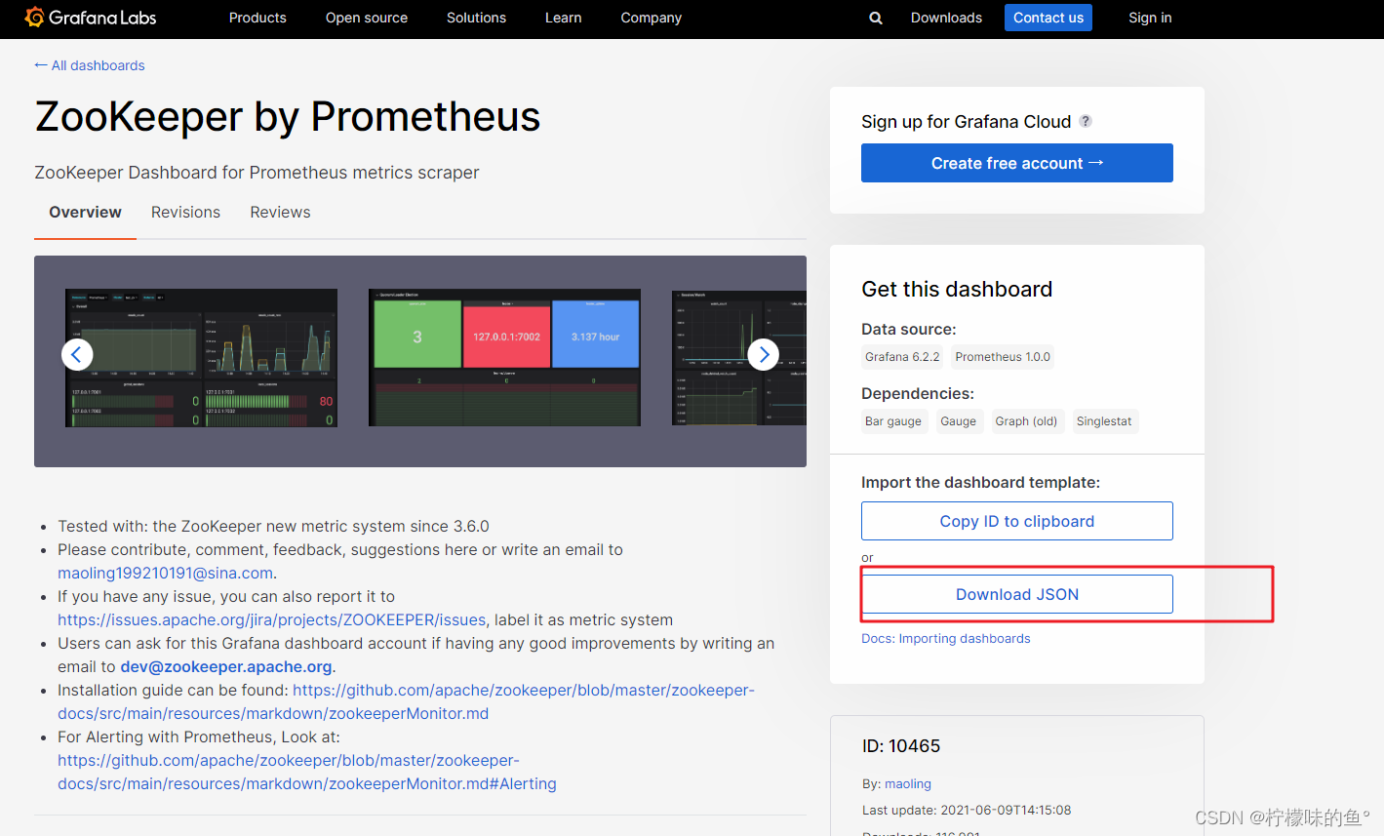The width and height of the screenshot is (1384, 836).
Task: Click the Prometheus 1.0.0 tag
Action: click(x=1003, y=357)
